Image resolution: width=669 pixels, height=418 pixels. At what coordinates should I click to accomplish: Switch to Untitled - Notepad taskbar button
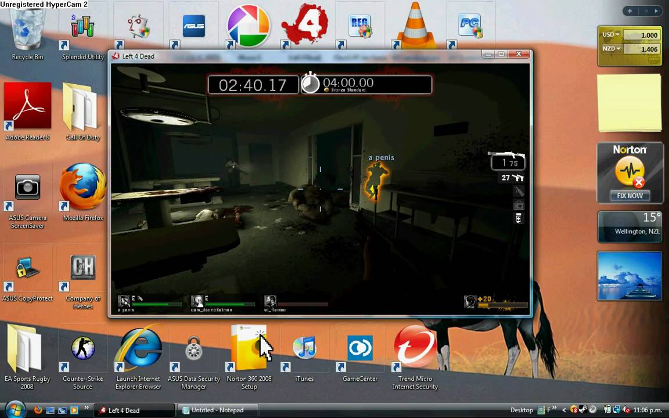click(218, 410)
